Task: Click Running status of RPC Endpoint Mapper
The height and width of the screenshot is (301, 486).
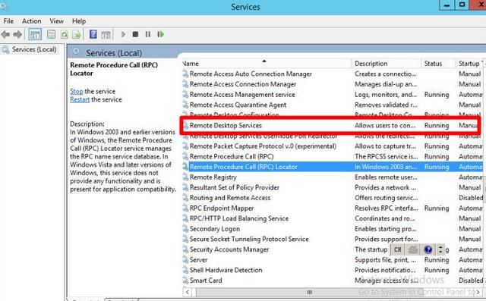Action: tap(437, 209)
